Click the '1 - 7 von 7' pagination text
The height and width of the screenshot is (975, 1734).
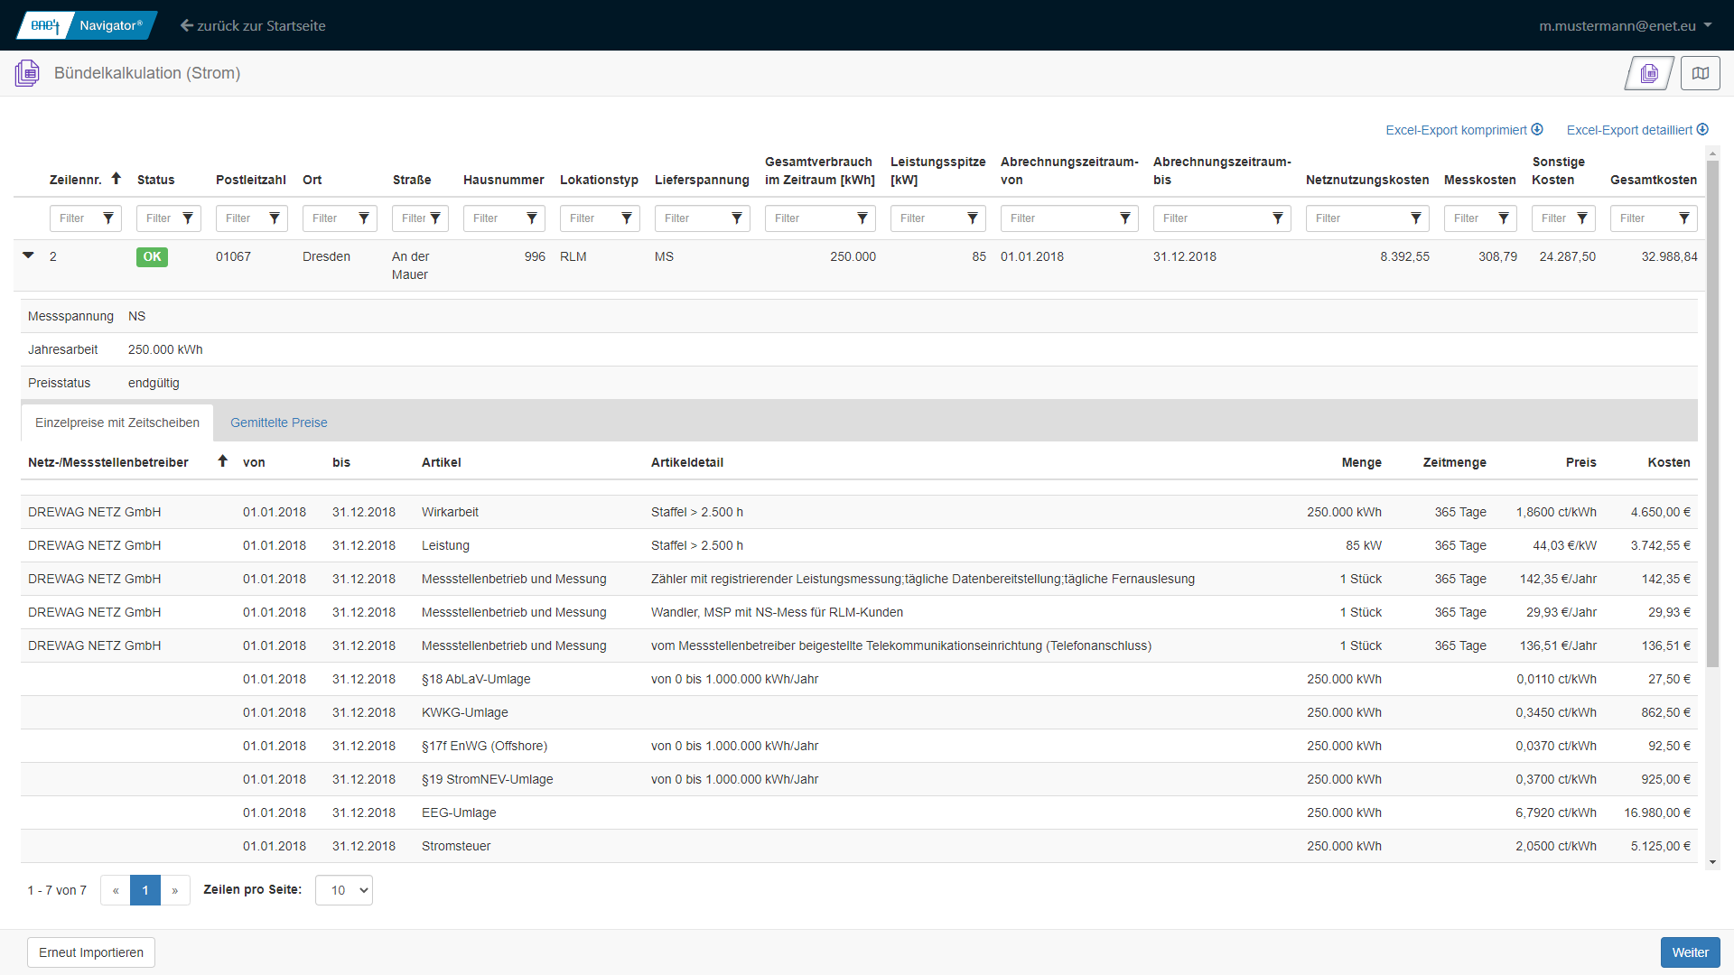click(x=57, y=890)
